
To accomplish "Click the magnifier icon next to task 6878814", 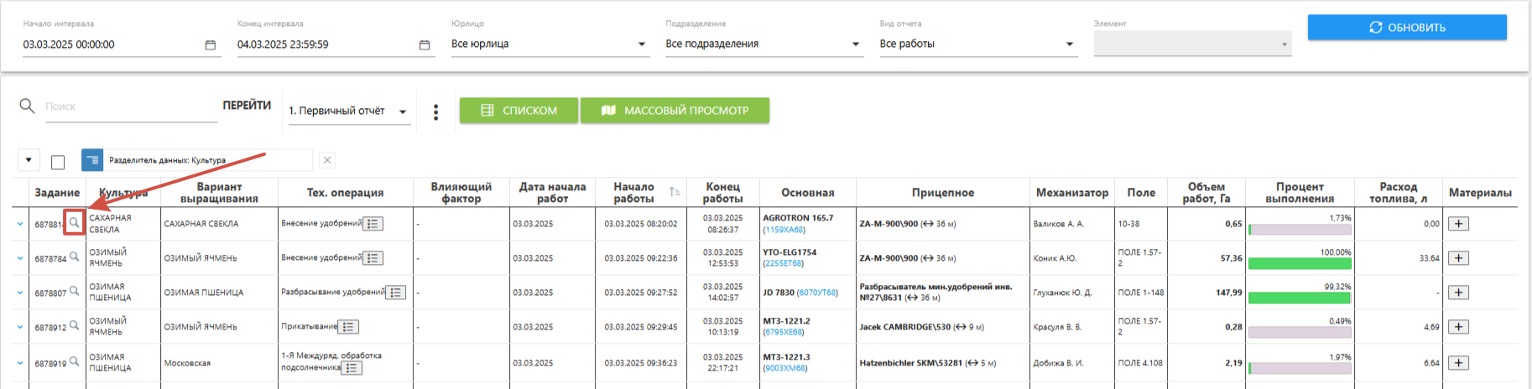I will (74, 223).
